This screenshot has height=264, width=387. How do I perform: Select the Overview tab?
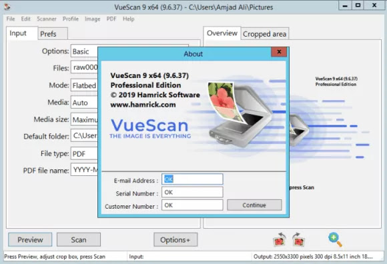[x=222, y=33]
